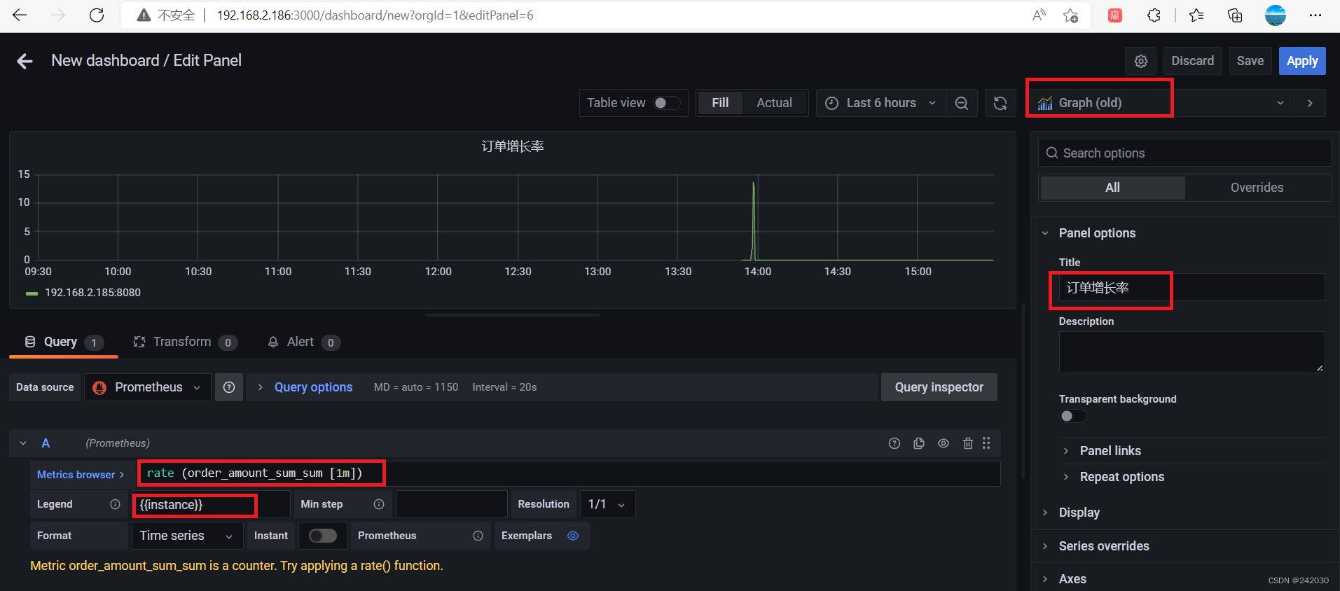1340x591 pixels.
Task: Show Min step info icon
Action: point(379,504)
